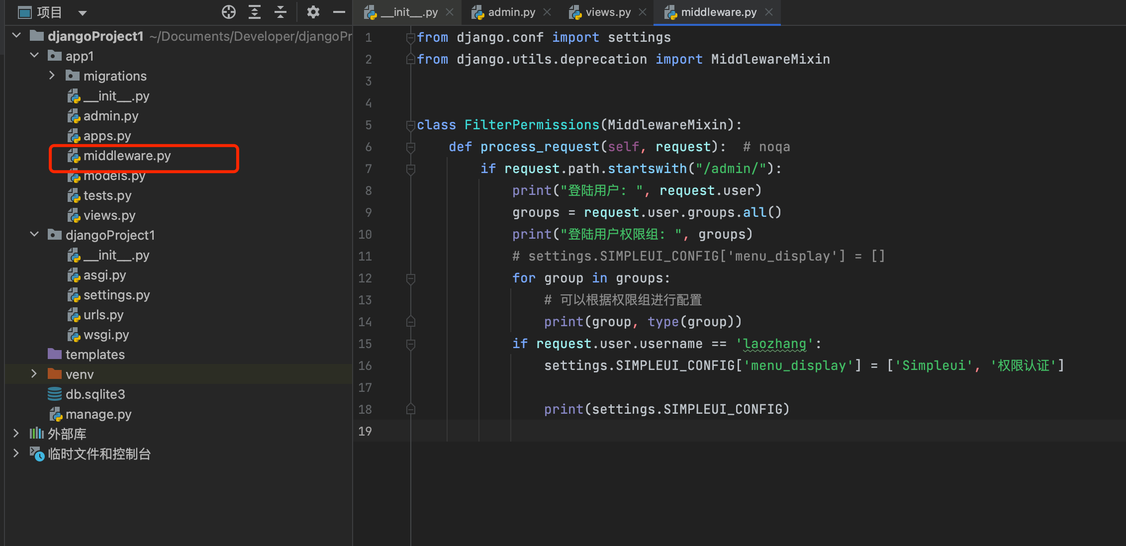The height and width of the screenshot is (546, 1126).
Task: Collapse the djangoProject1 root folder
Action: click(x=16, y=35)
